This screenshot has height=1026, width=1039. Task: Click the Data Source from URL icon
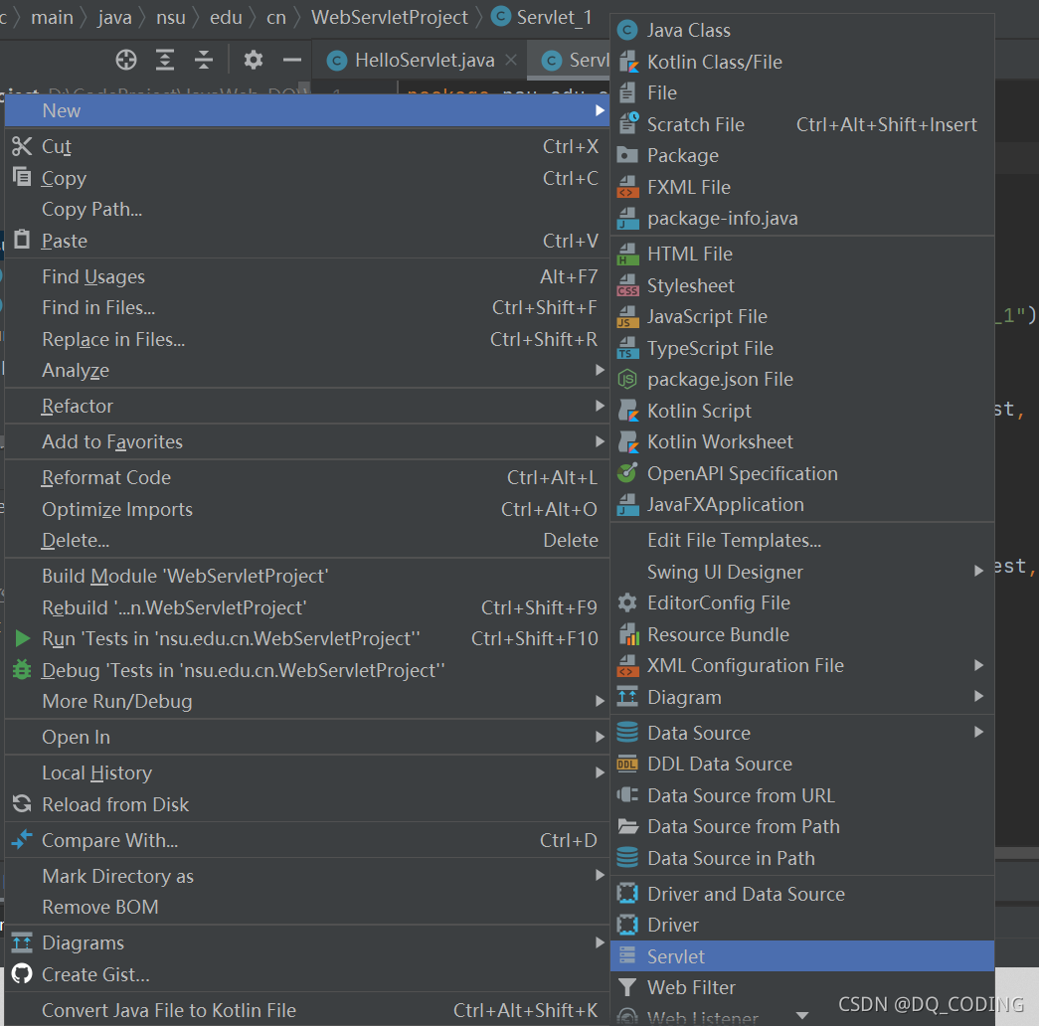626,794
